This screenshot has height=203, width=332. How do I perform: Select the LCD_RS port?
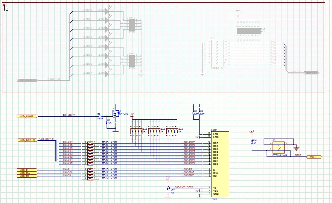(28, 176)
